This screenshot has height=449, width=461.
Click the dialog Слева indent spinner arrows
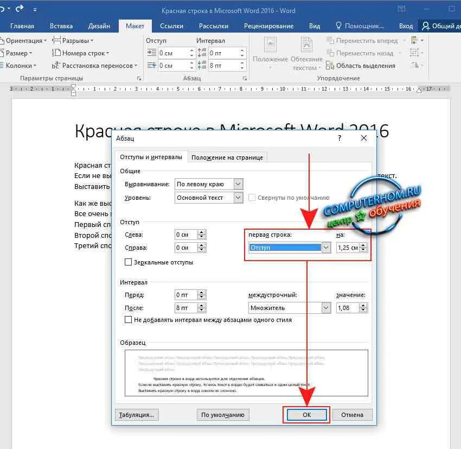(202, 235)
